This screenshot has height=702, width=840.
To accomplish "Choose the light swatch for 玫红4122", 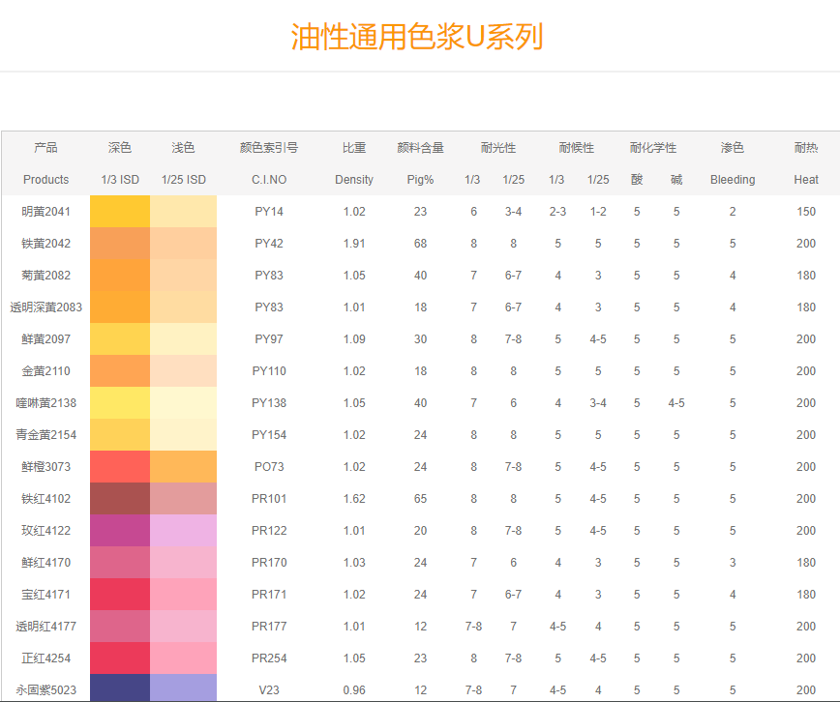I will tap(184, 531).
